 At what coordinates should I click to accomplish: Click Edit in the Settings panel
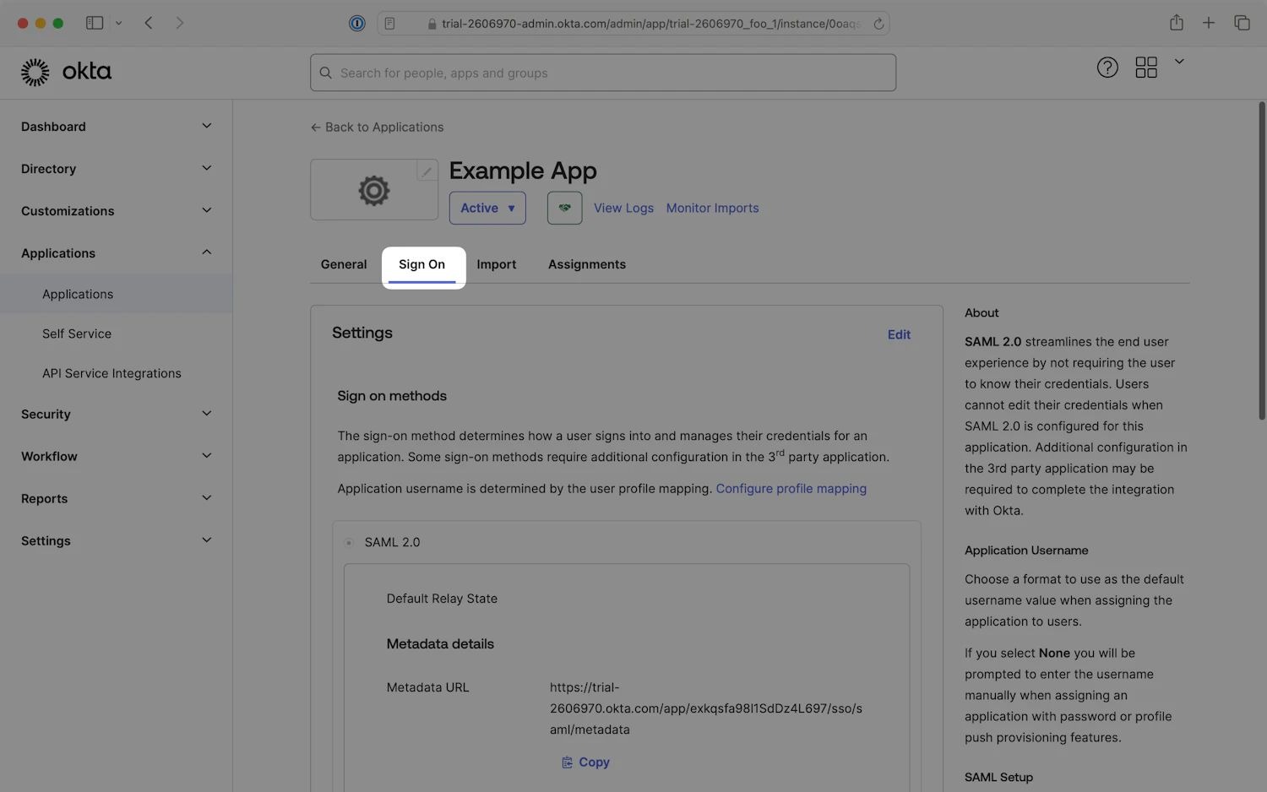(899, 335)
